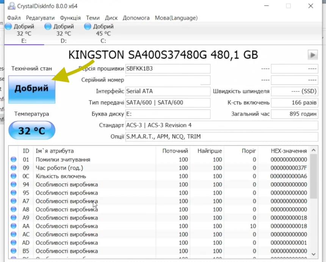This screenshot has width=326, height=262.
Task: Click status orb of attribute AA
Action: click(x=14, y=226)
